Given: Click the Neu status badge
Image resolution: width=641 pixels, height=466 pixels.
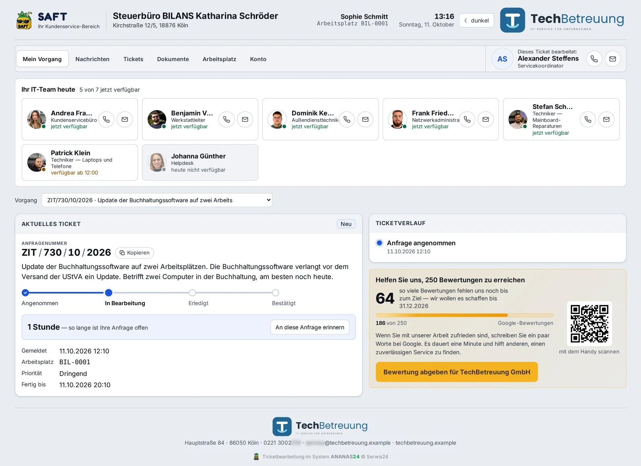Looking at the screenshot, I should (x=346, y=224).
